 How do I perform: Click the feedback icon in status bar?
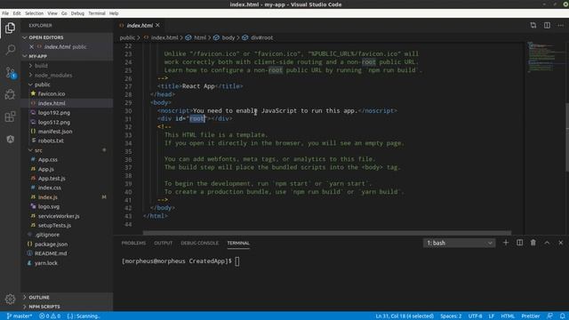click(x=550, y=316)
